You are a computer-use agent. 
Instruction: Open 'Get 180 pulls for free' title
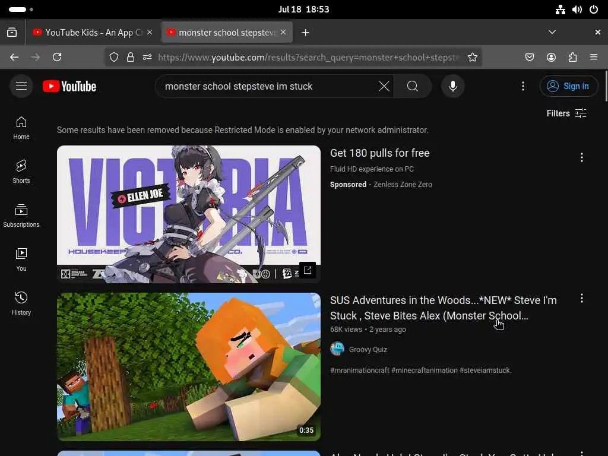click(x=379, y=153)
